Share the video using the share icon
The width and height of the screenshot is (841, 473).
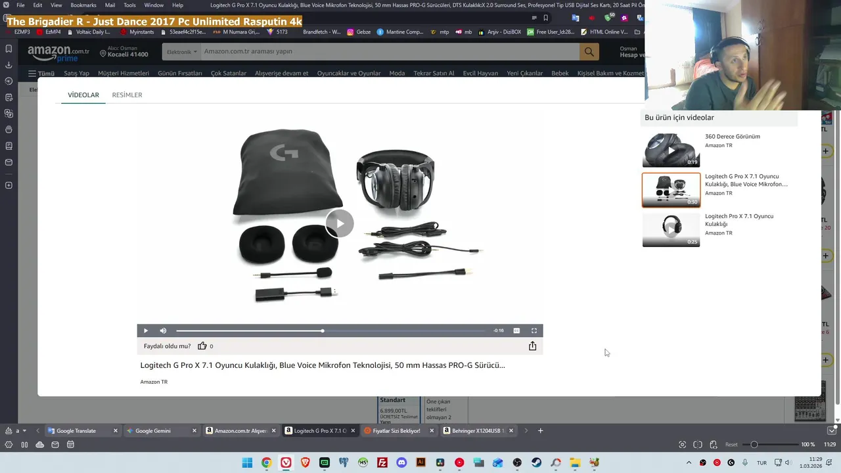[532, 346]
